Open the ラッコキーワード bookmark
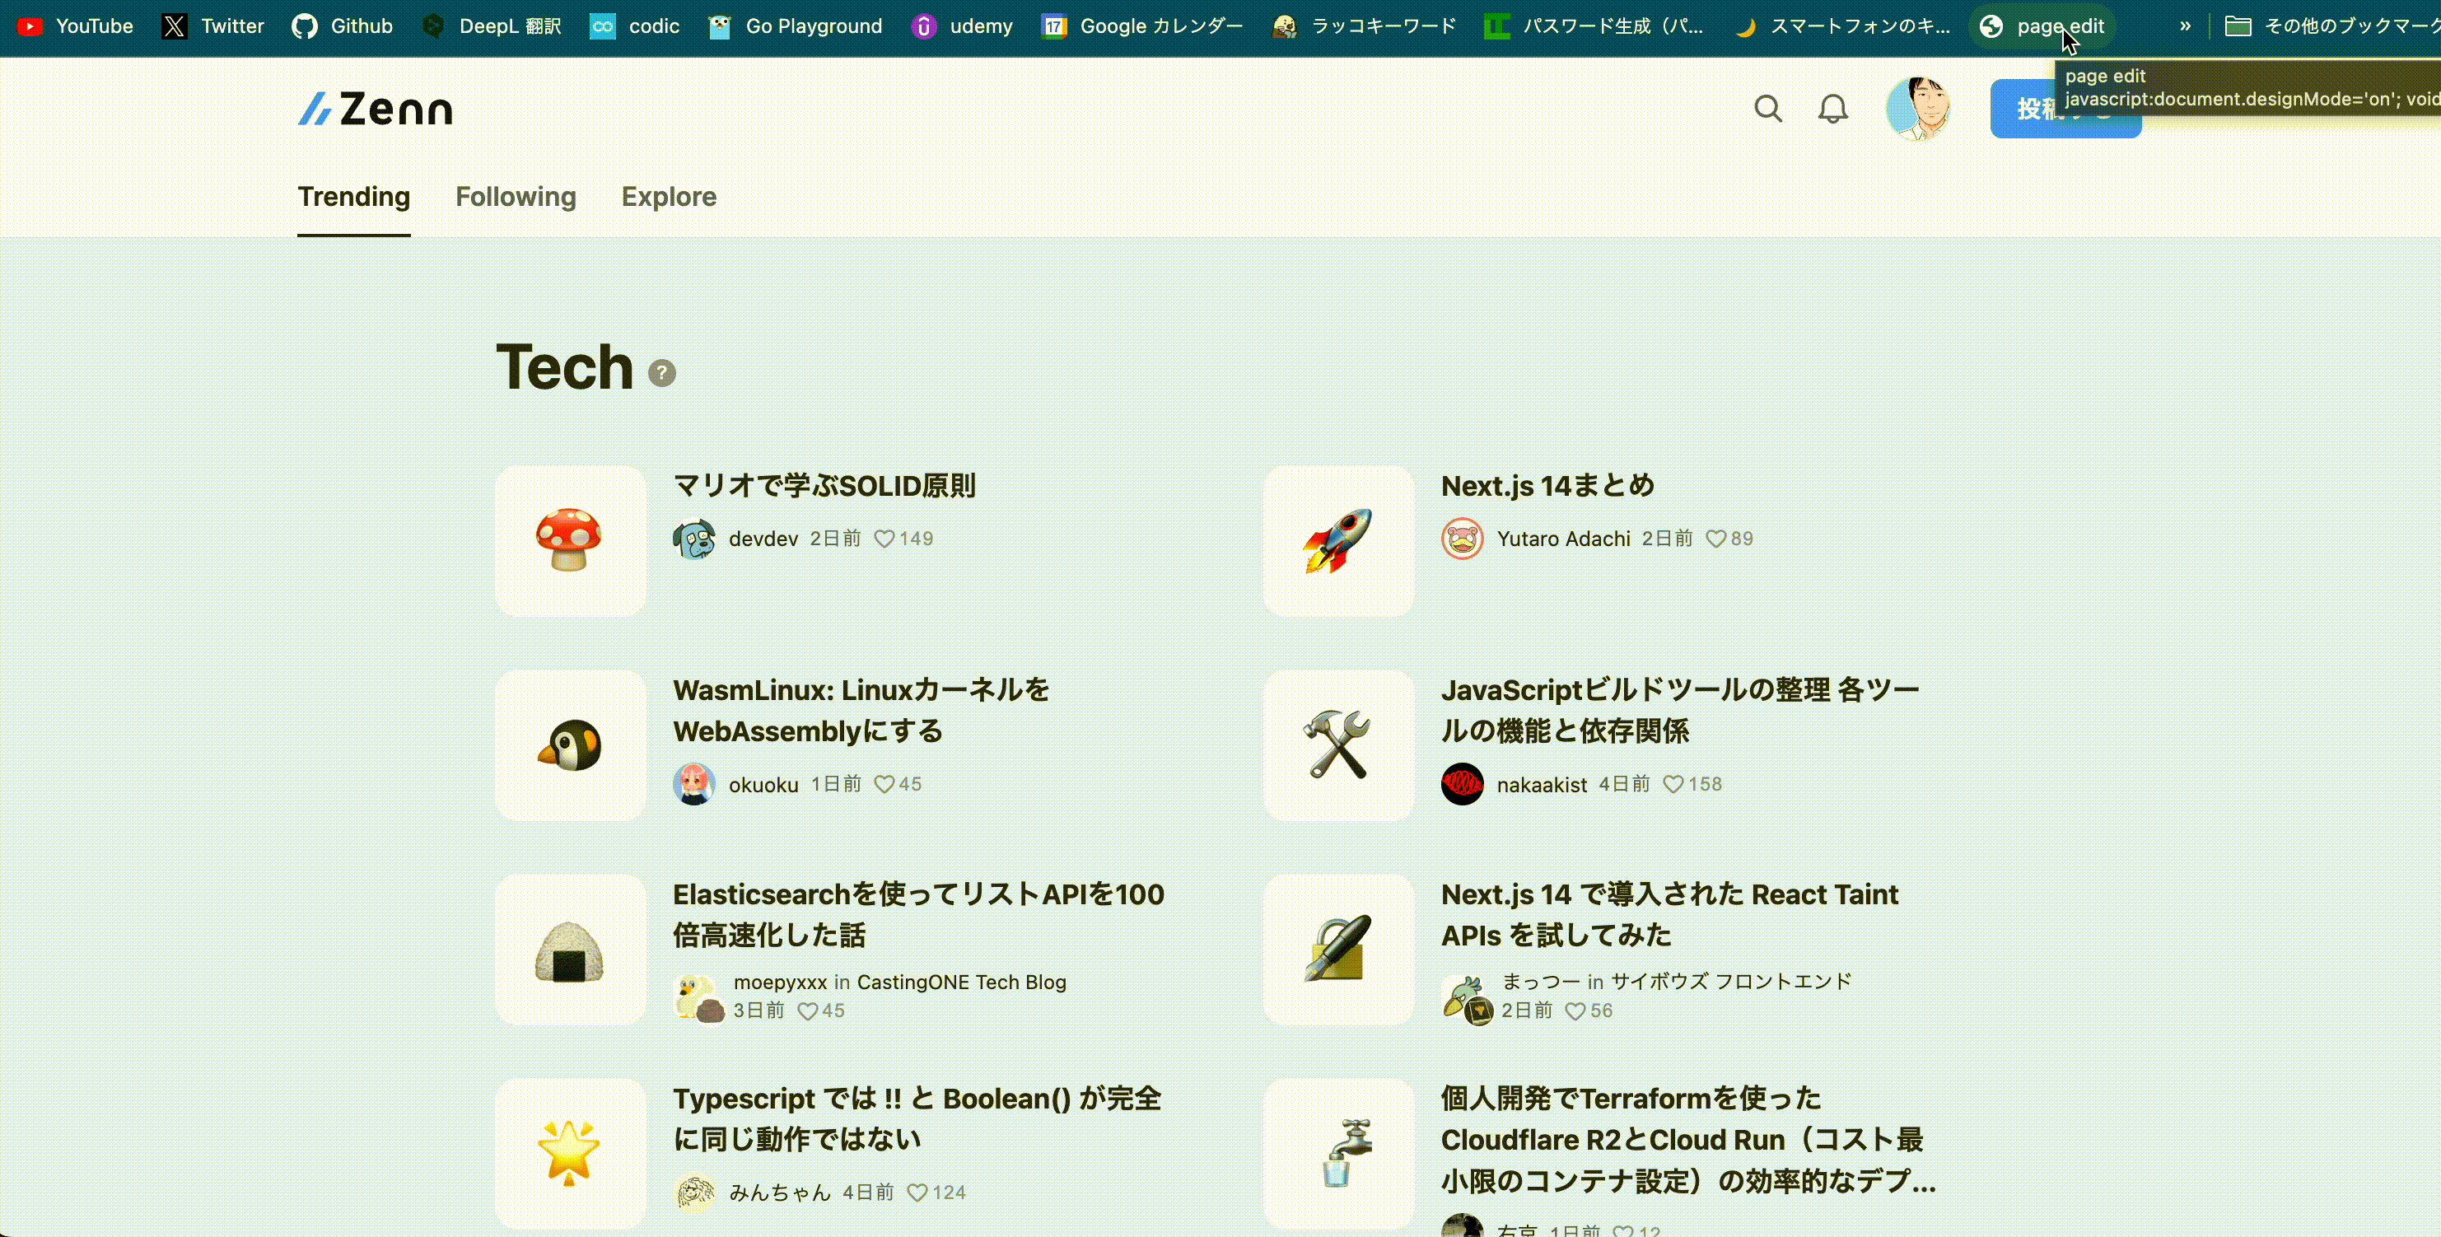This screenshot has width=2441, height=1237. point(1365,26)
